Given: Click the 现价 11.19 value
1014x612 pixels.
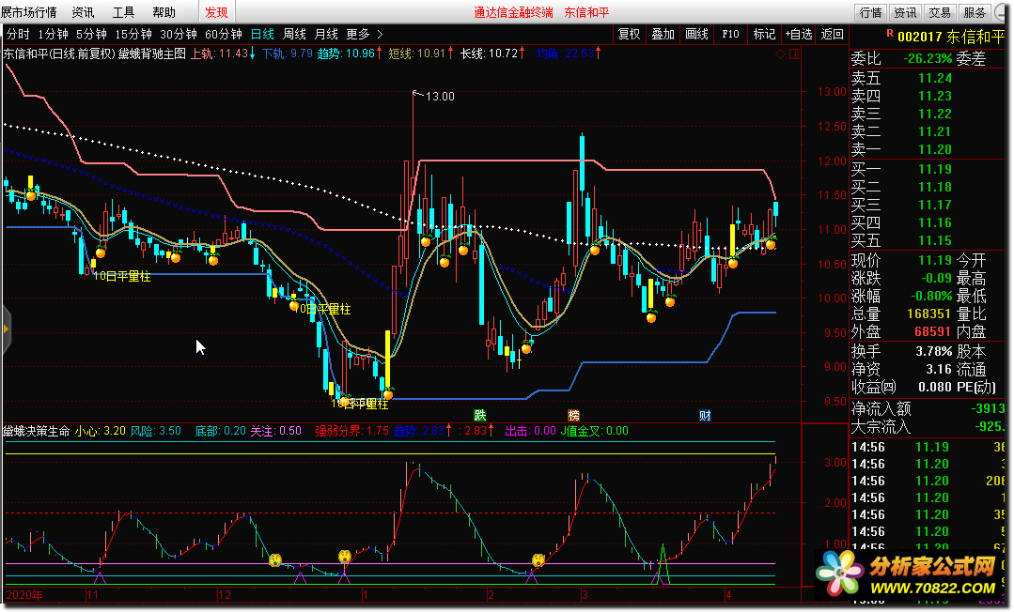Looking at the screenshot, I should [935, 260].
